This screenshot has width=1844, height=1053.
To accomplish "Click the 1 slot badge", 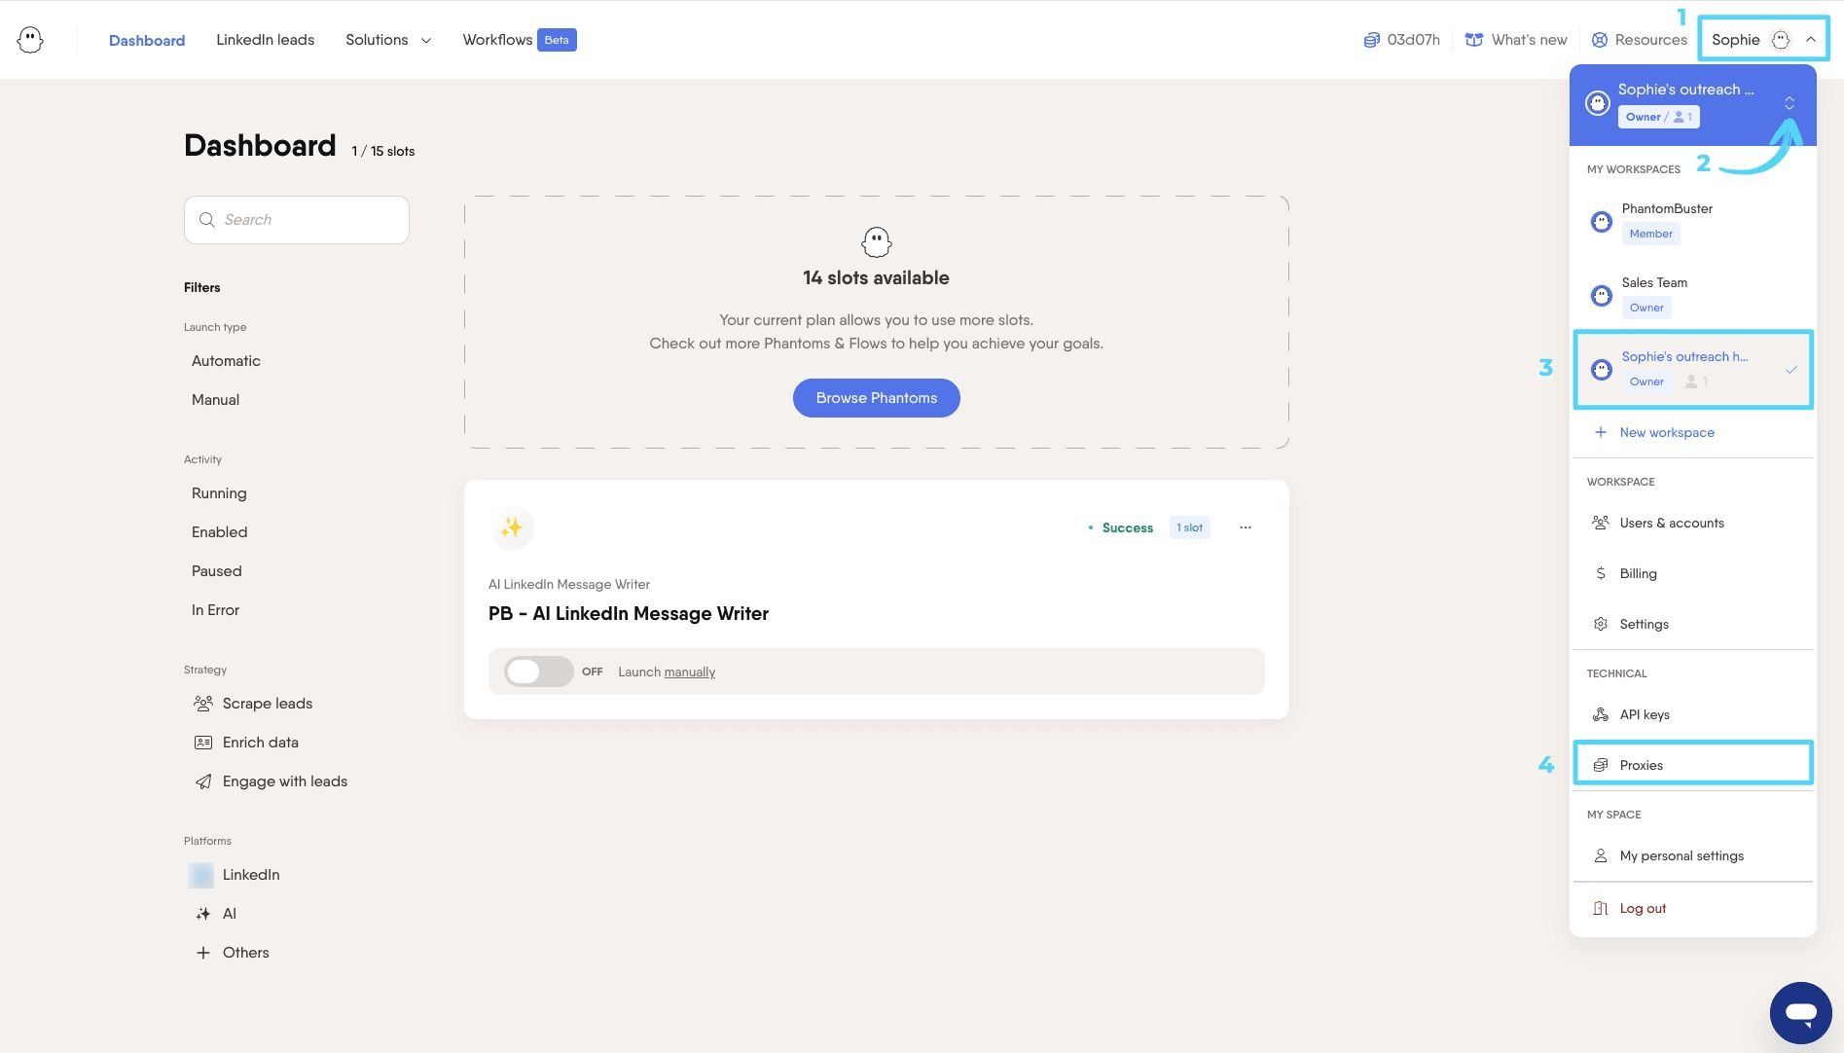I will (x=1189, y=527).
